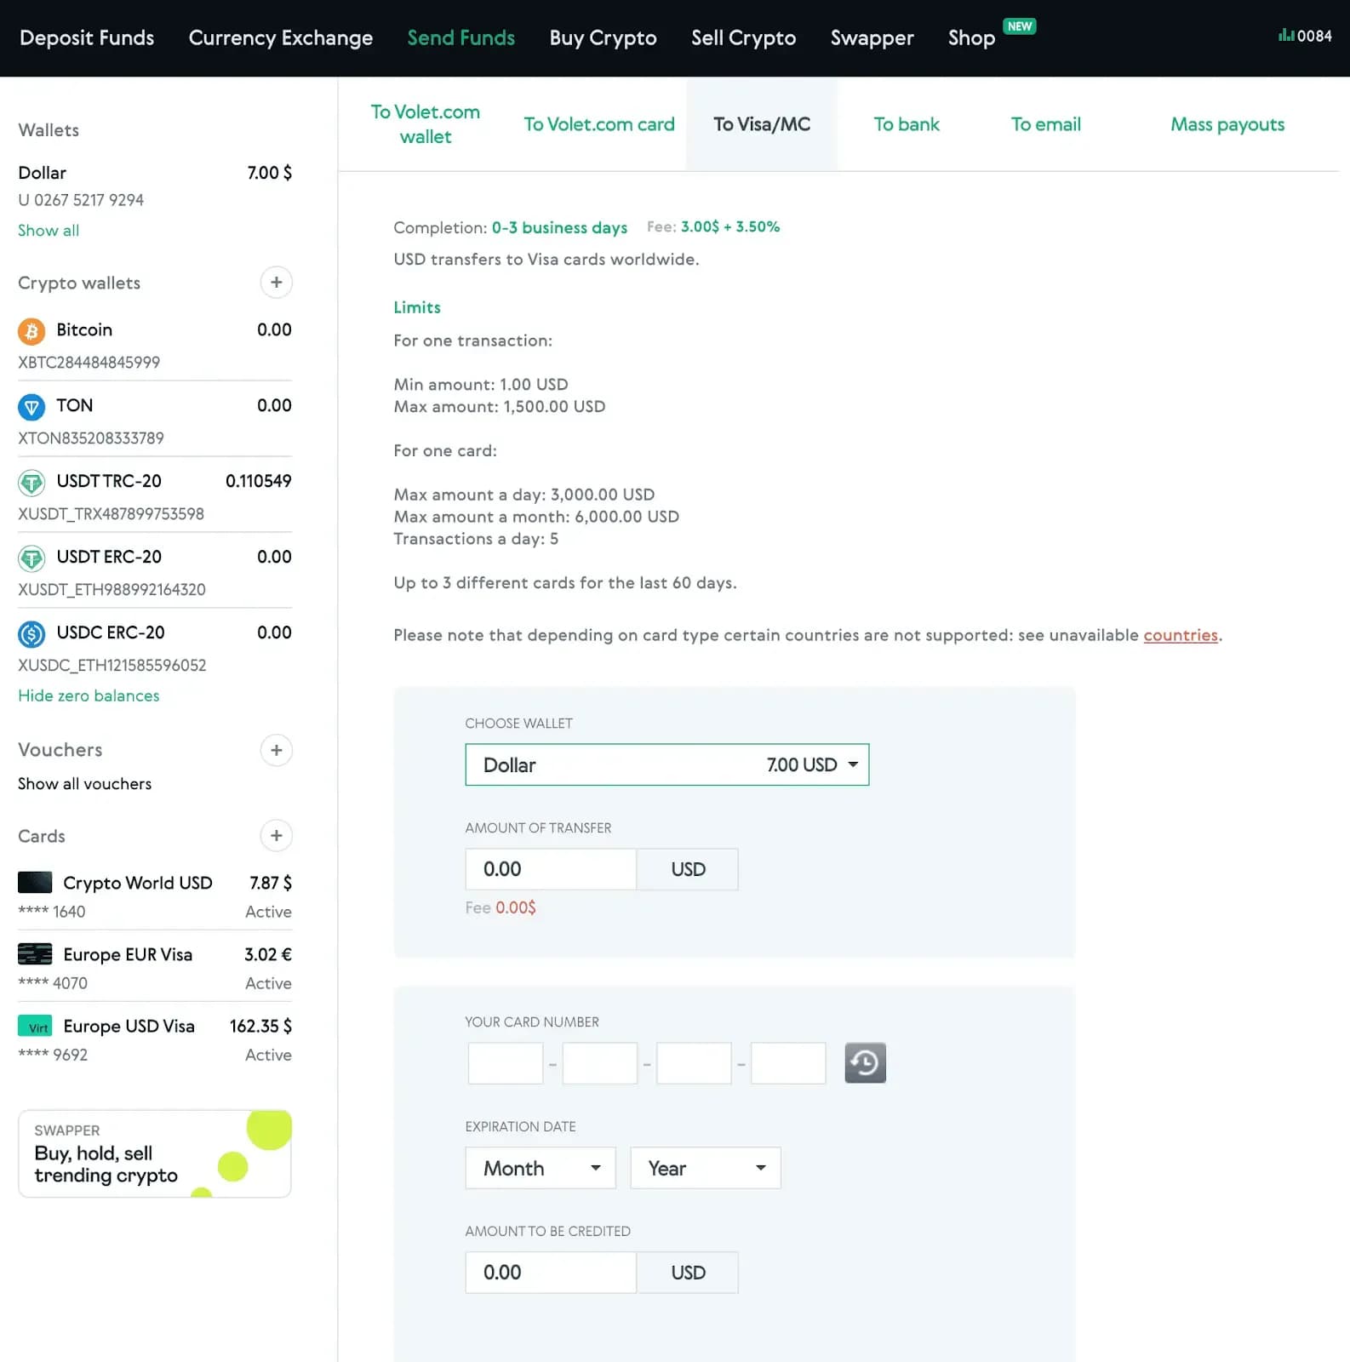Screen dimensions: 1350x1362
Task: Click the Europe USD Visa virtual card icon
Action: point(35,1027)
